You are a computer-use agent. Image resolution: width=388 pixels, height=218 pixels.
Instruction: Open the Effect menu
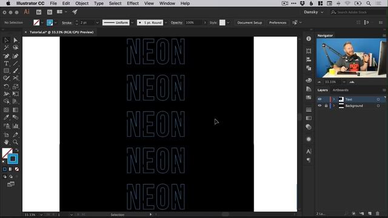133,4
